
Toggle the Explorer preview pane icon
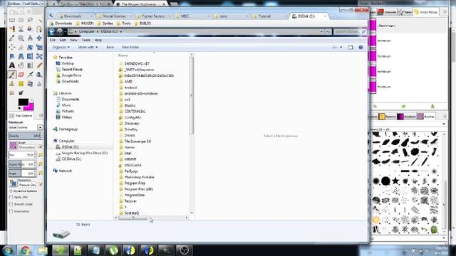351,47
